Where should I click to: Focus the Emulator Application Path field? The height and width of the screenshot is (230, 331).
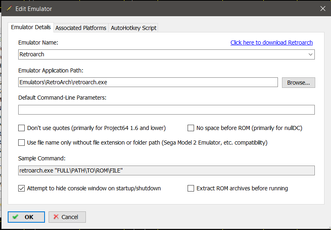coord(148,82)
